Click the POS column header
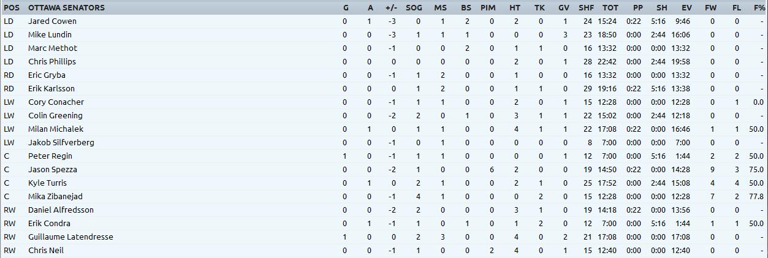768x258 pixels. click(x=12, y=7)
